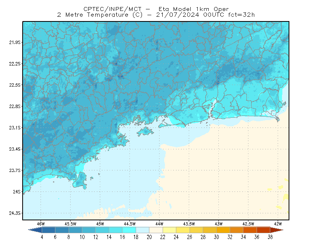Click the latitude label 23.1S

point(15,128)
